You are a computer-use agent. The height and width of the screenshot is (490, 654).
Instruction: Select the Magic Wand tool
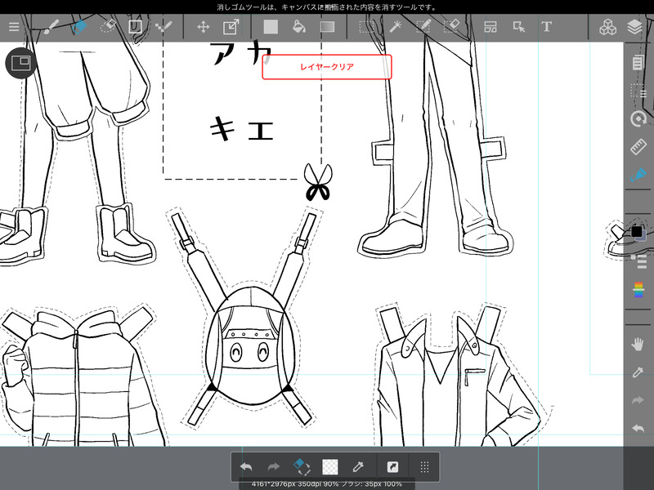pyautogui.click(x=395, y=27)
